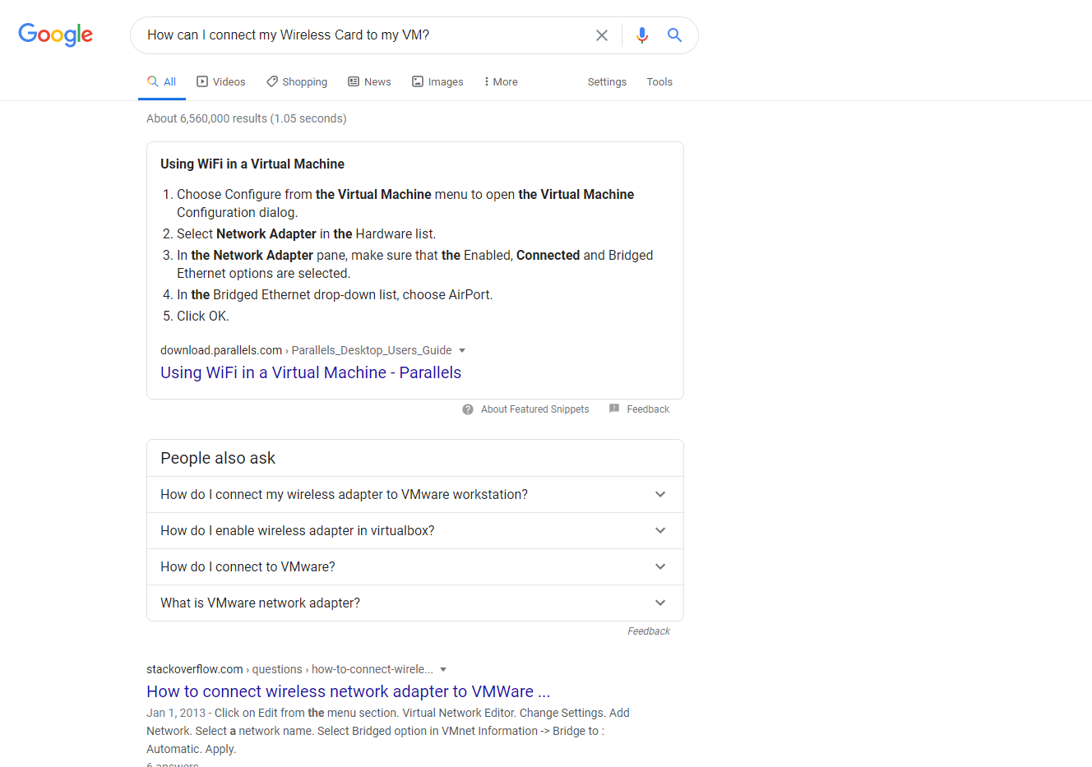Expand question about VMware workstation wireless adapter
The image size is (1092, 767).
(x=415, y=495)
